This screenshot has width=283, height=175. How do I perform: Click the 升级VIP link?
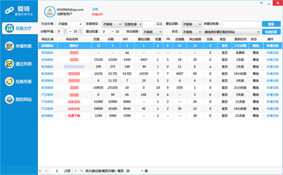(97, 15)
